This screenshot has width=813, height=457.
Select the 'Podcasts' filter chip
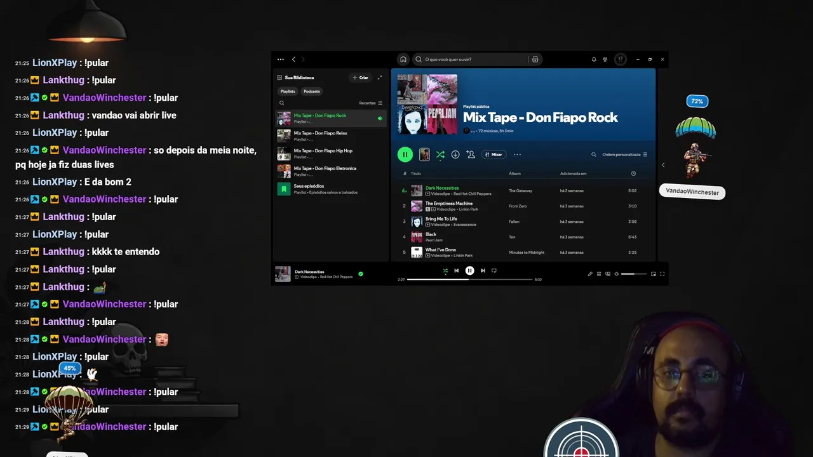click(x=312, y=91)
